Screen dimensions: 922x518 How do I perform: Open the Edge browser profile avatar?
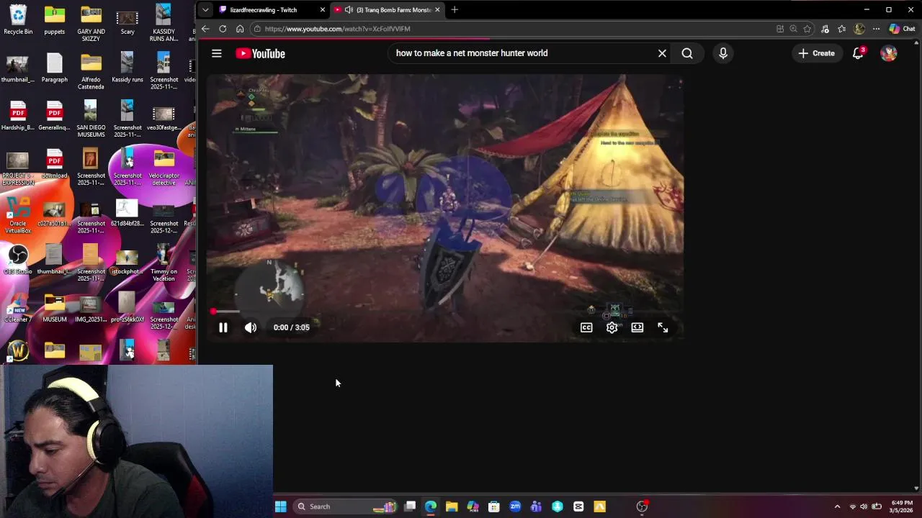[x=859, y=29]
